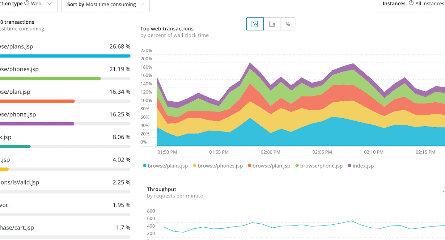Switch to the bar chart view icon
445x240 pixels.
272,24
